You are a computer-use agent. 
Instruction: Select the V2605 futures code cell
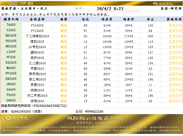(11, 30)
